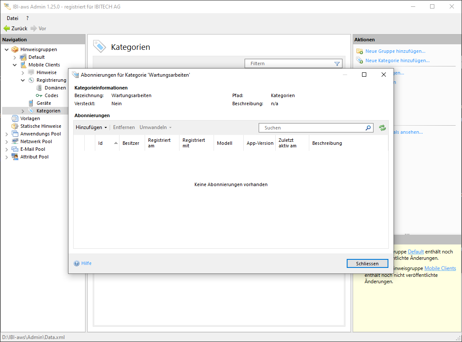Open the Hinzufügen dropdown
The width and height of the screenshot is (462, 342).
pos(91,127)
